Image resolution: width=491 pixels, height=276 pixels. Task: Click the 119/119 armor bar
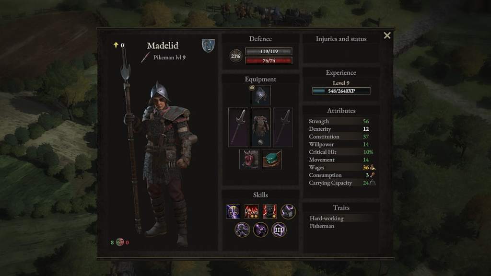(x=269, y=51)
